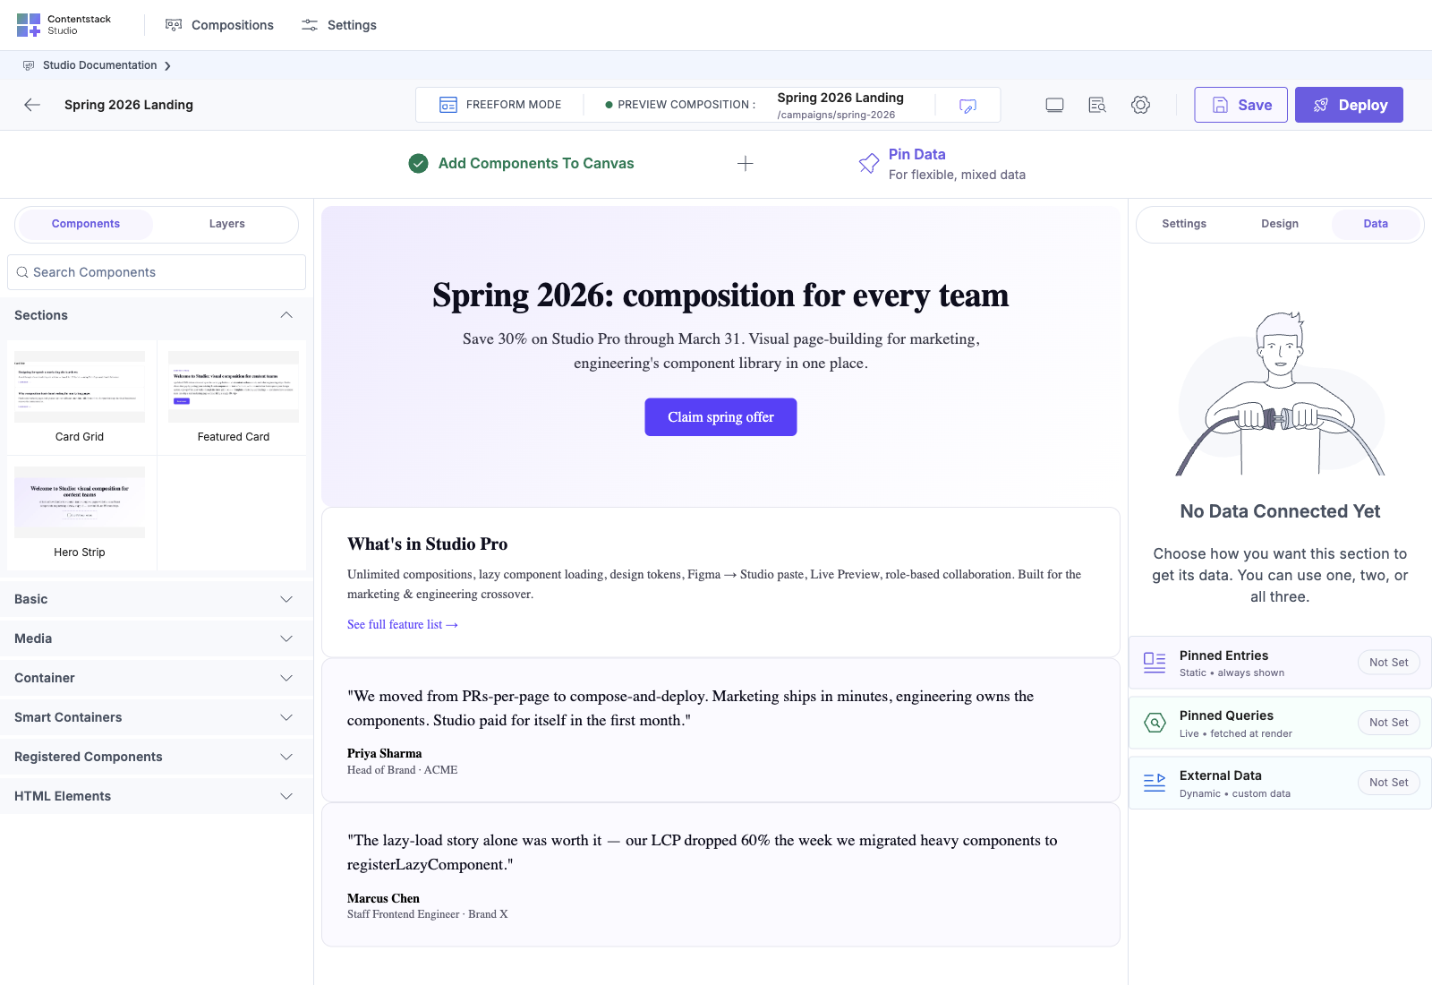Image resolution: width=1432 pixels, height=985 pixels.
Task: Expand the Basic group
Action: 286,599
